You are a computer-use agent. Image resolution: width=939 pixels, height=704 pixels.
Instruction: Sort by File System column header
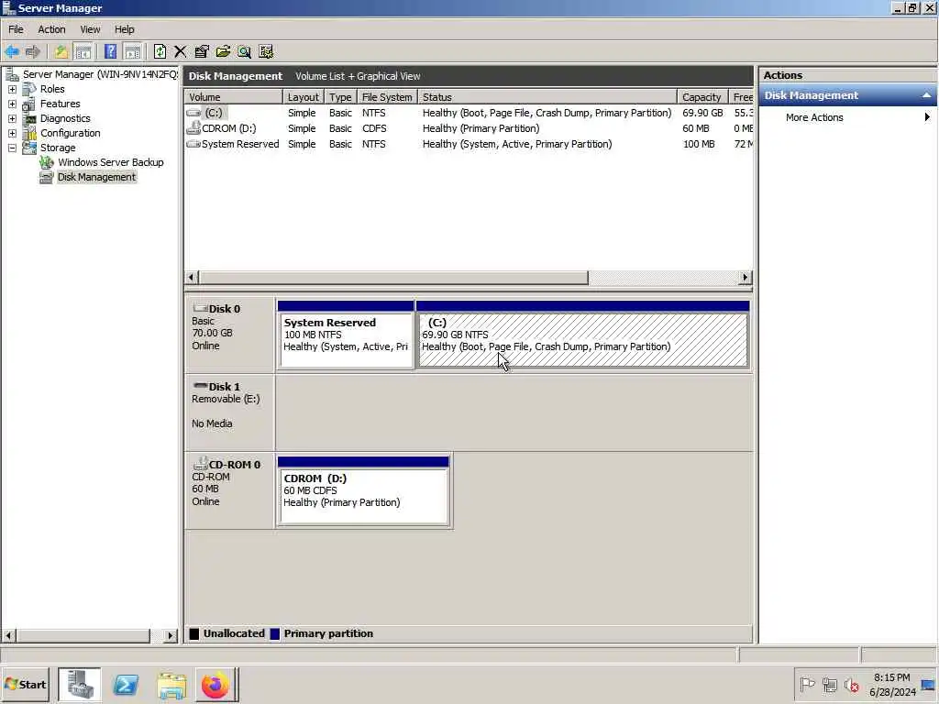pos(387,97)
